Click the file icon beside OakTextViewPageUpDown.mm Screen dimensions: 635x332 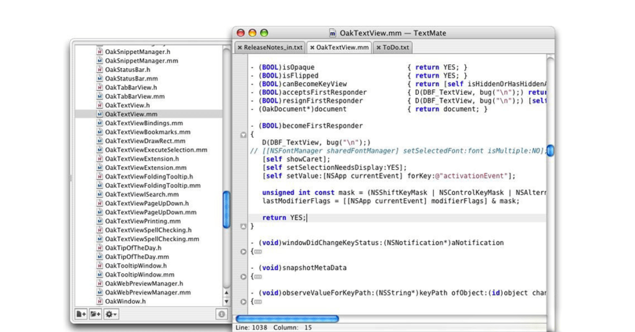[x=99, y=212]
